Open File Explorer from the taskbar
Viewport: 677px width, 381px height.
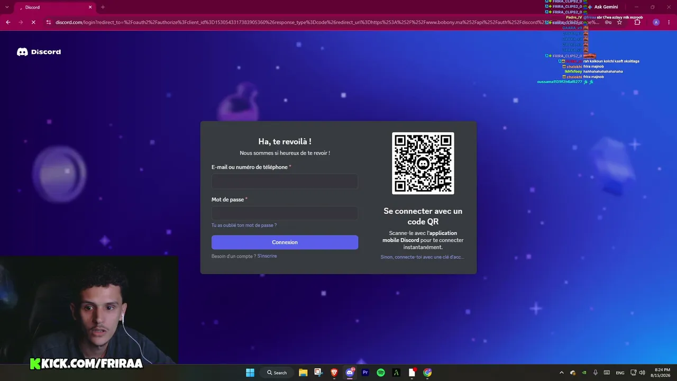(303, 373)
